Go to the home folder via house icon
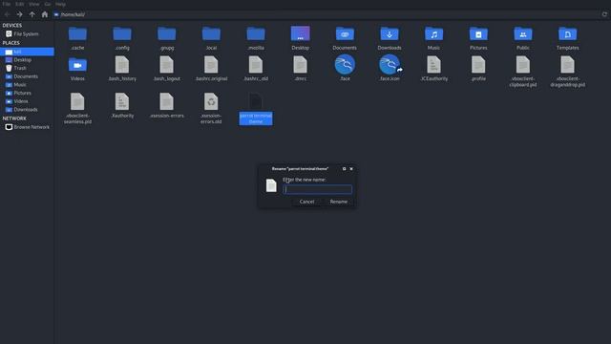The height and width of the screenshot is (344, 611). (x=45, y=14)
